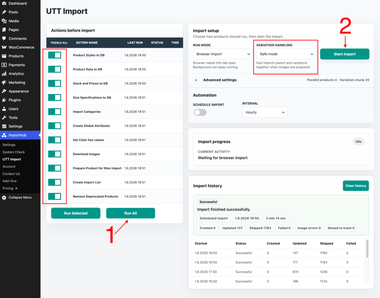Click the Moved to trash 0 tag
The height and width of the screenshot is (298, 380).
pyautogui.click(x=341, y=228)
